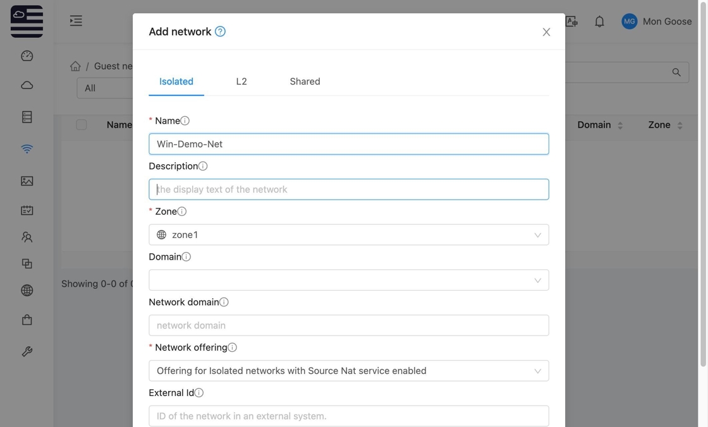Screen dimensions: 708x427
Task: Open the Compute cloud icon in sidebar
Action: [27, 85]
